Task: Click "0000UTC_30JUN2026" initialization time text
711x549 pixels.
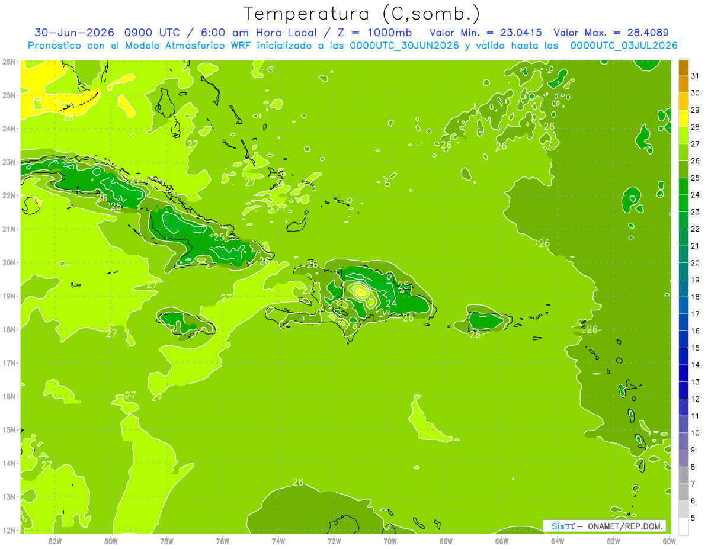Action: tap(404, 46)
